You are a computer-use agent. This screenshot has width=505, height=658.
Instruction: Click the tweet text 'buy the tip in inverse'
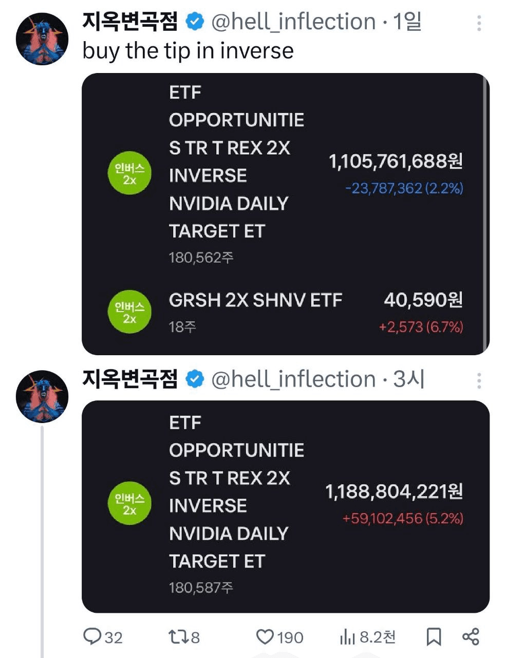[188, 50]
